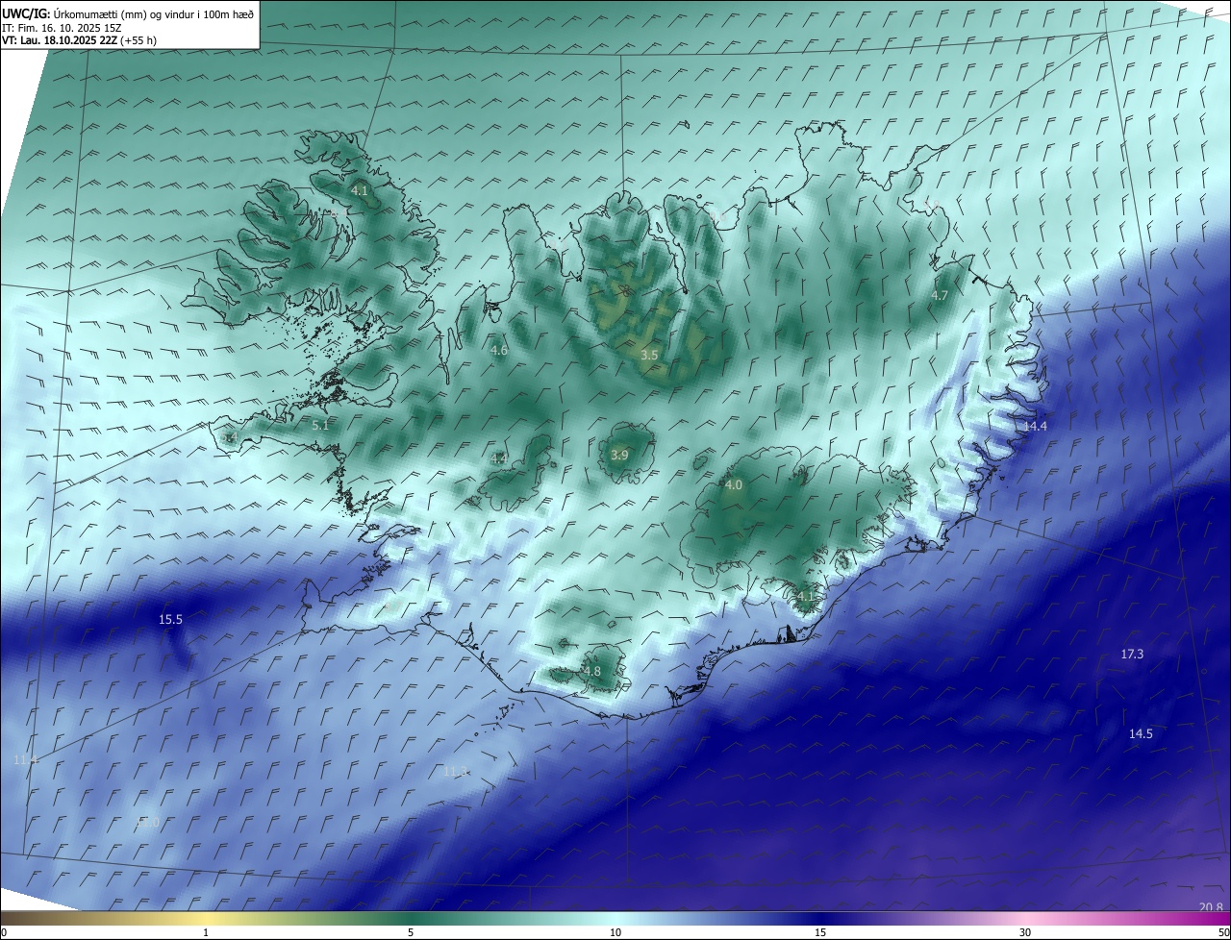This screenshot has width=1231, height=940.
Task: Click the '5.4' value label on the map
Action: 229,437
